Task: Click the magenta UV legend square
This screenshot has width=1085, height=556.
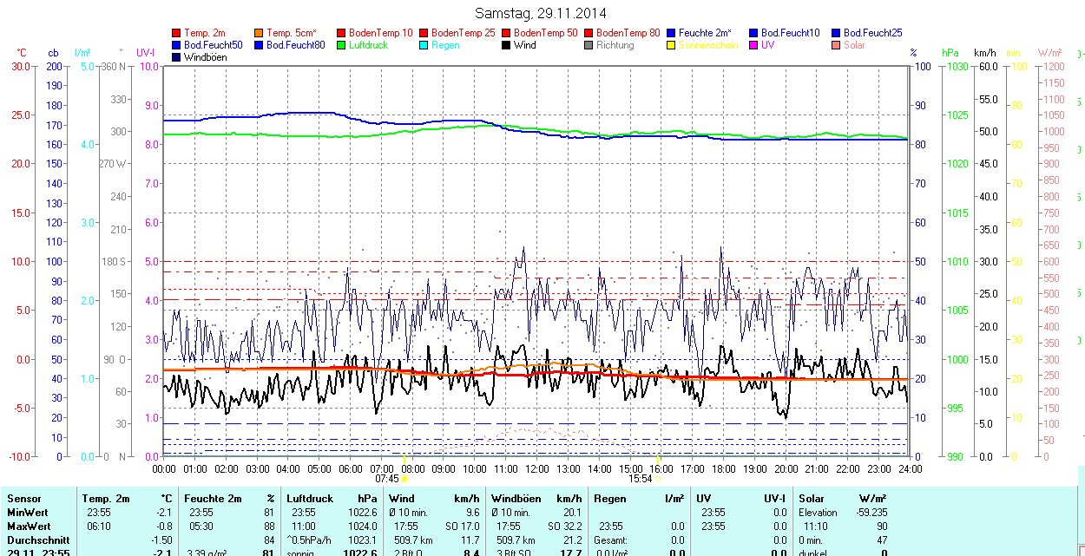Action: tap(753, 45)
